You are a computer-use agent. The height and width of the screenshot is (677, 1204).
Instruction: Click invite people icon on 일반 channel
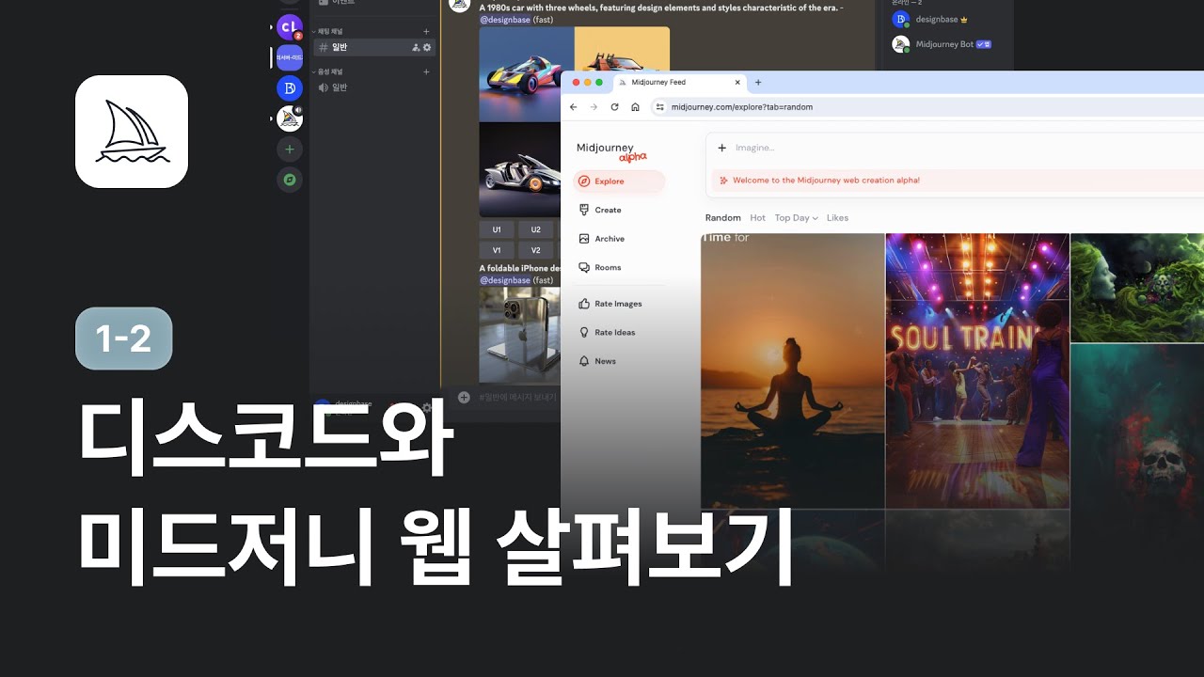(x=416, y=47)
